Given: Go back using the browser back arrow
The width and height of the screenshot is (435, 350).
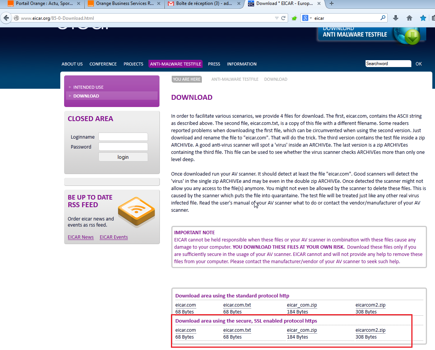Looking at the screenshot, I should tap(6, 18).
